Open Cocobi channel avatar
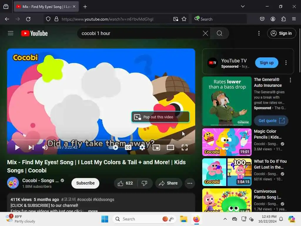This screenshot has height=226, width=301. point(13,183)
